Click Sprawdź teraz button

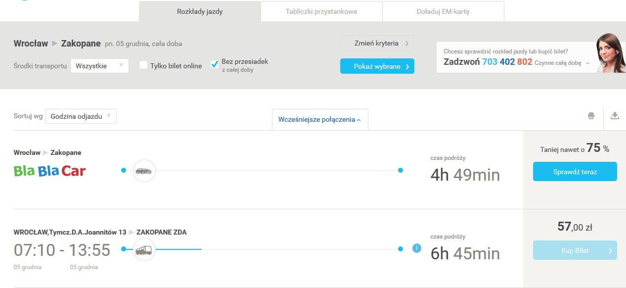click(575, 172)
